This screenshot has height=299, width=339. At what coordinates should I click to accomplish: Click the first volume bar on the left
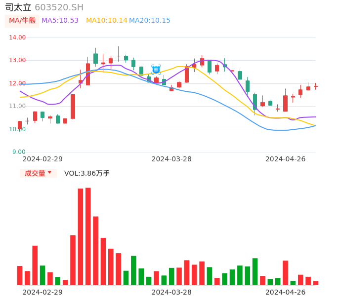(20, 275)
